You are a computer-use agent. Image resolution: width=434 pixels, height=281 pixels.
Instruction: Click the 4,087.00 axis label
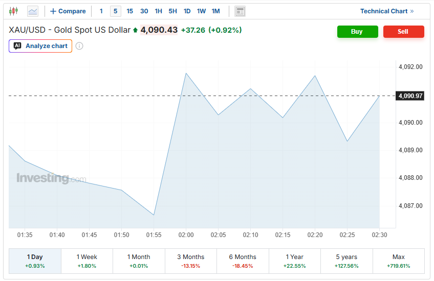[410, 206]
